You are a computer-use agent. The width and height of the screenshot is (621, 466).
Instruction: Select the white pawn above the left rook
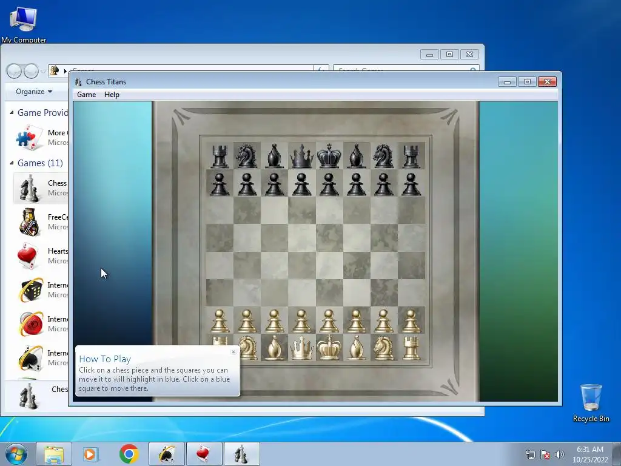220,320
